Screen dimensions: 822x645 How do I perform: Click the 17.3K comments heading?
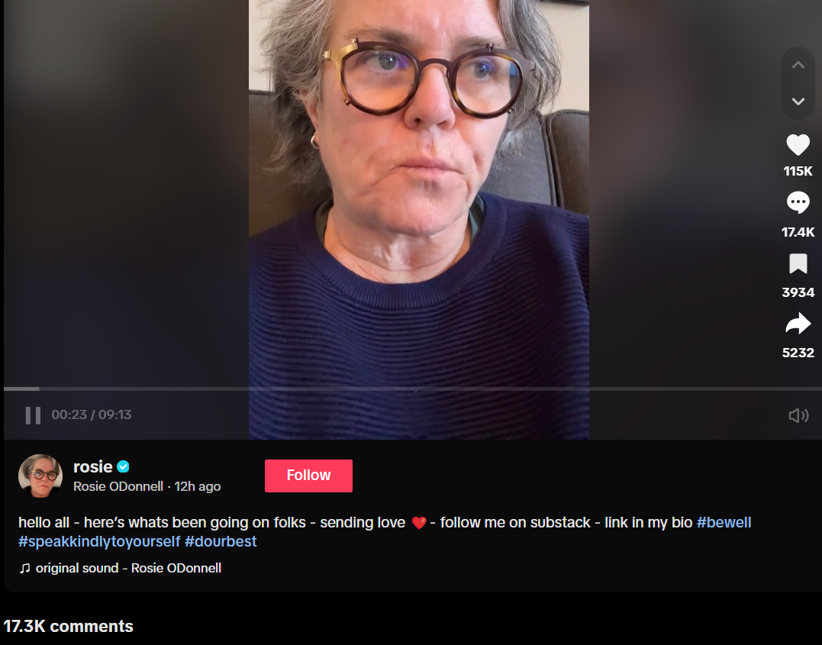pos(68,626)
